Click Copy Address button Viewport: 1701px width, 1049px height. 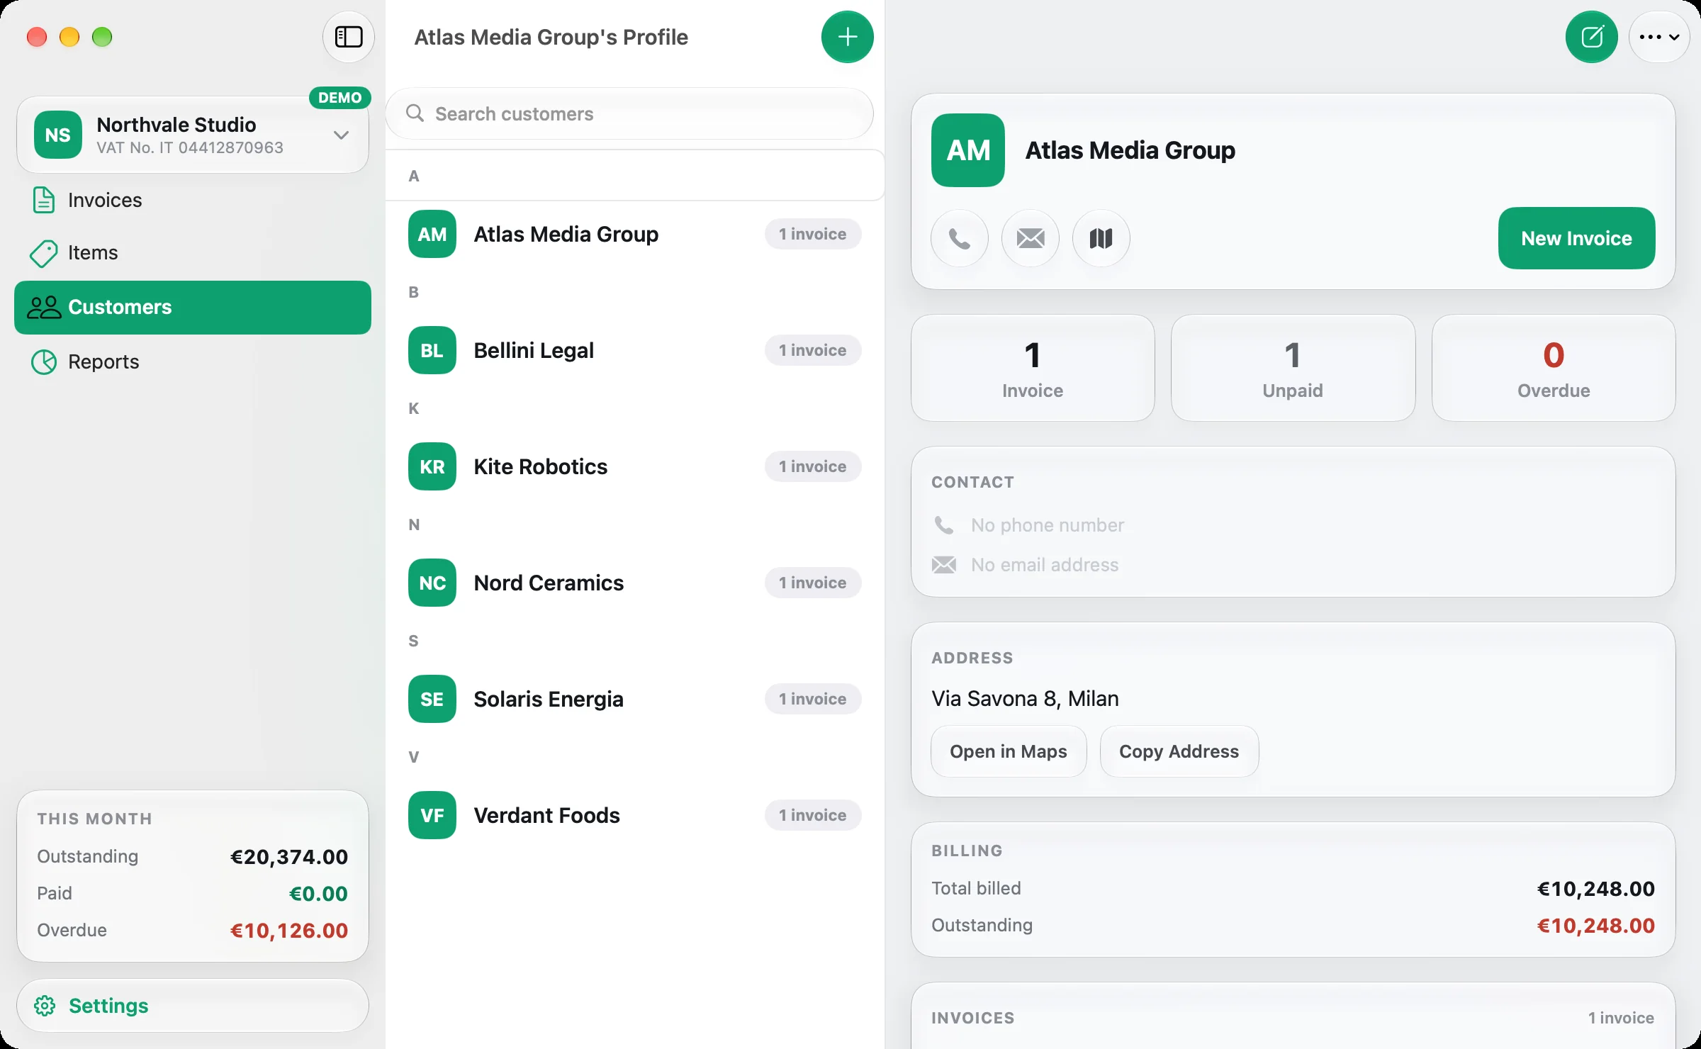click(x=1179, y=751)
